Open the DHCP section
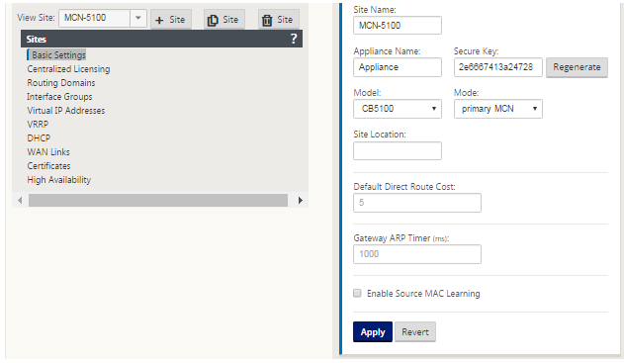Viewport: 624px width, 363px height. coord(39,138)
